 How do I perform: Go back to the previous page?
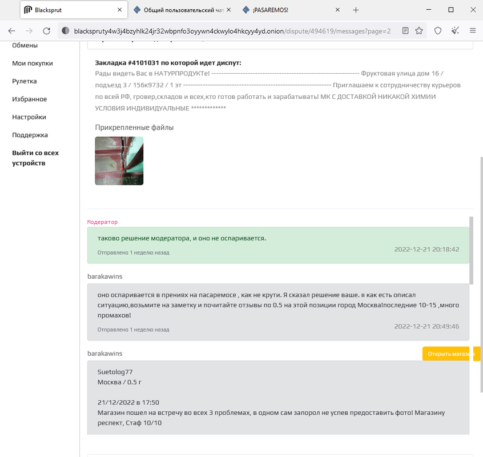coord(12,31)
